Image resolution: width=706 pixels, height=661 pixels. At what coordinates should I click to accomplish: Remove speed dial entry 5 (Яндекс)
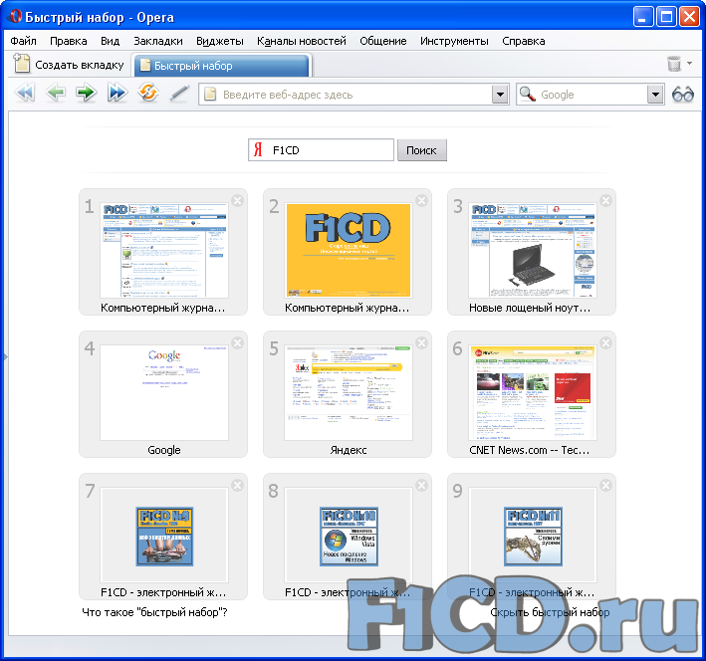[x=421, y=343]
